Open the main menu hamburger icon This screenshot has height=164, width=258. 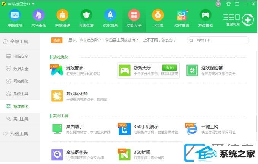tap(237, 4)
